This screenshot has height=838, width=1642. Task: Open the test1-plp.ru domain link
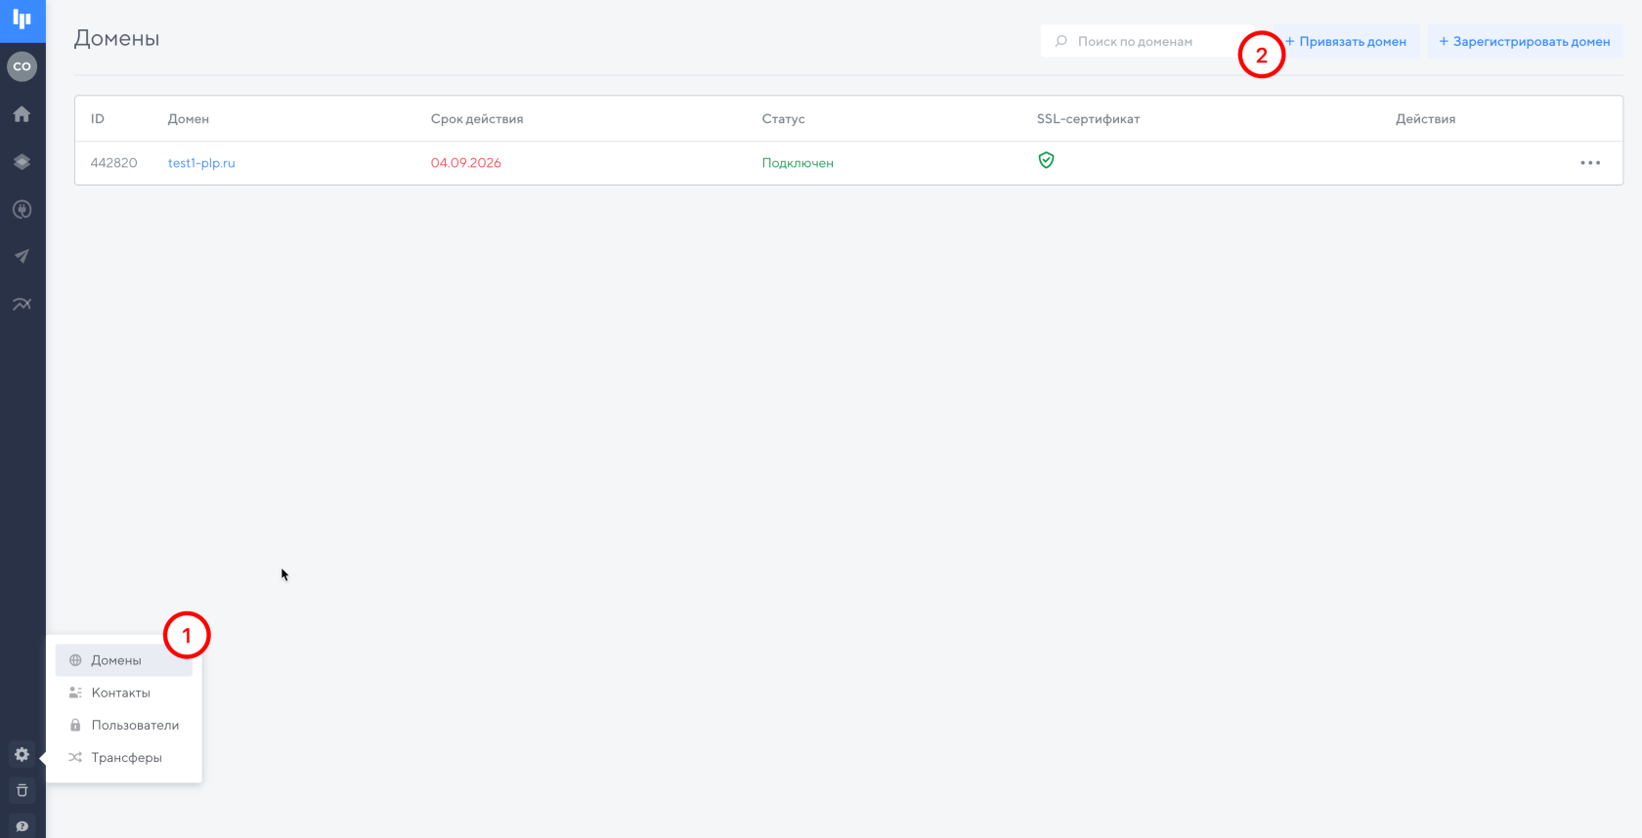[201, 163]
